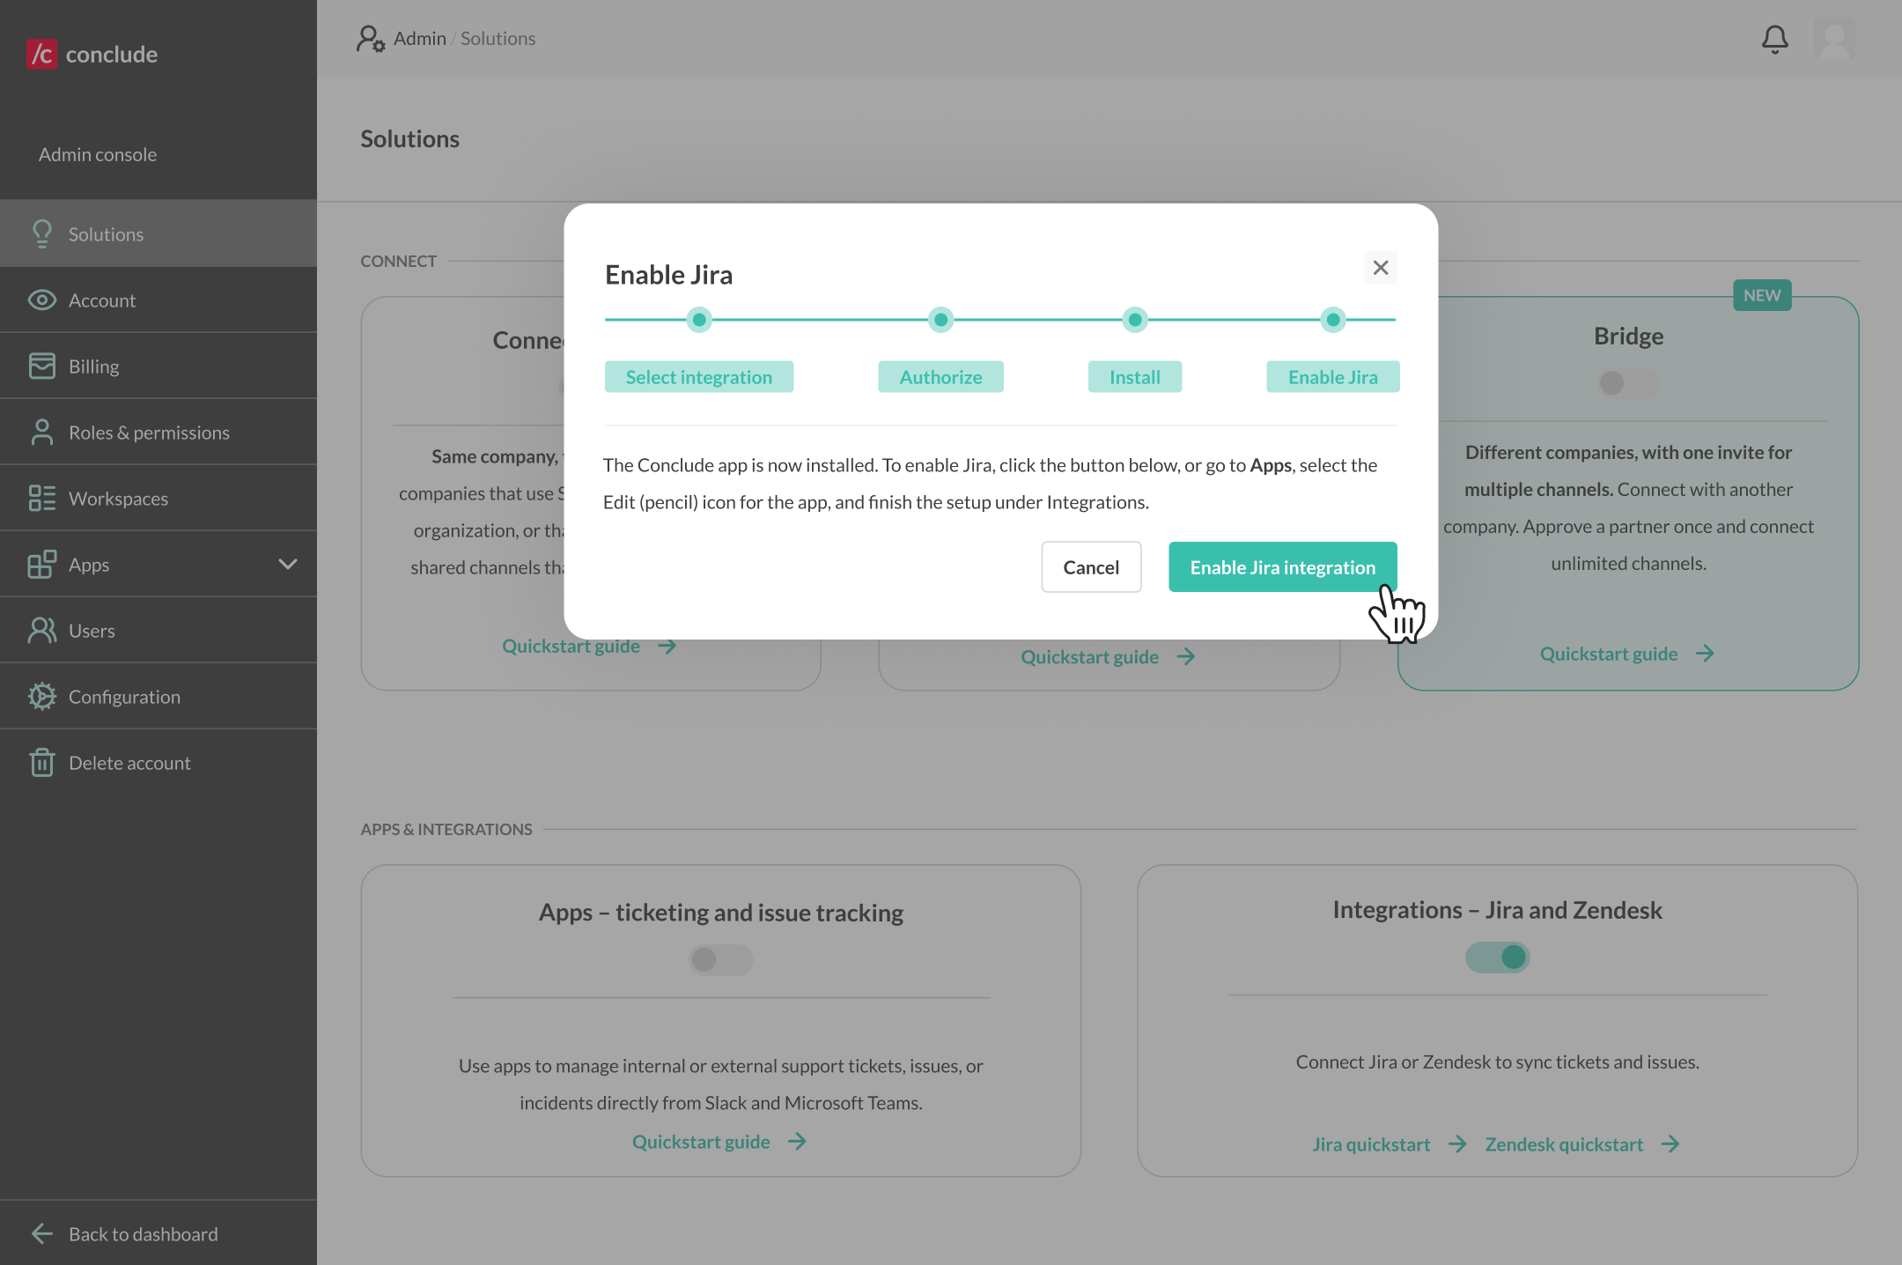Click the Enable Jira step label
The width and height of the screenshot is (1902, 1265).
tap(1333, 376)
